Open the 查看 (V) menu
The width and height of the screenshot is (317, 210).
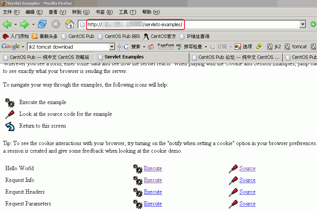pyautogui.click(x=57, y=12)
